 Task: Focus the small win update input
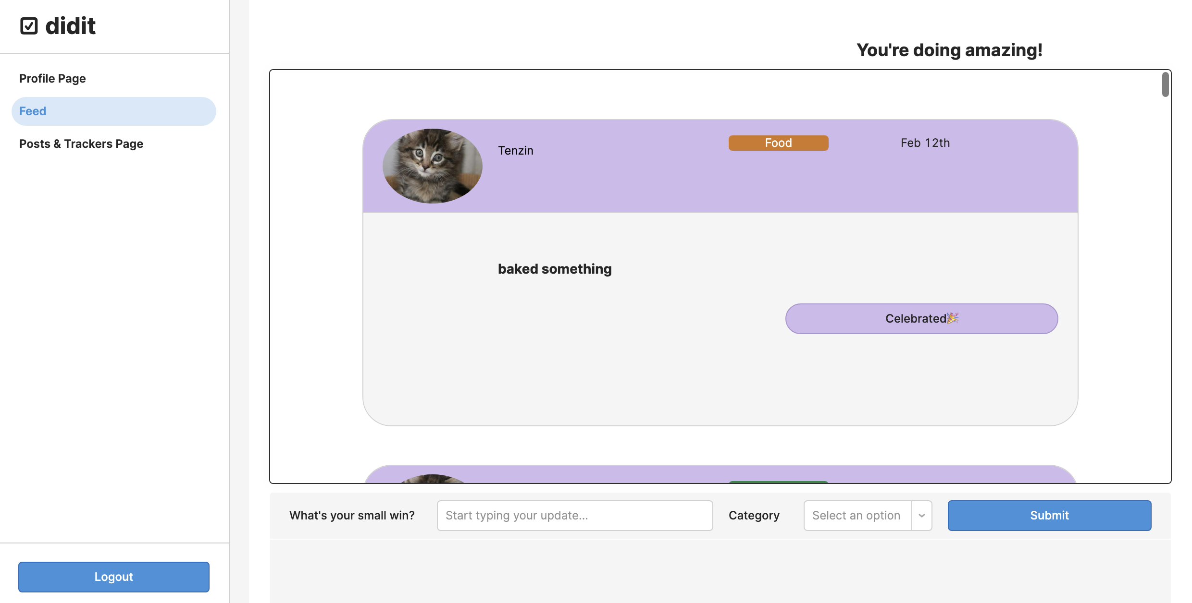574,516
